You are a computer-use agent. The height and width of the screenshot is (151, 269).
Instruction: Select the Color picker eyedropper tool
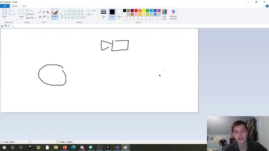coord(44,17)
